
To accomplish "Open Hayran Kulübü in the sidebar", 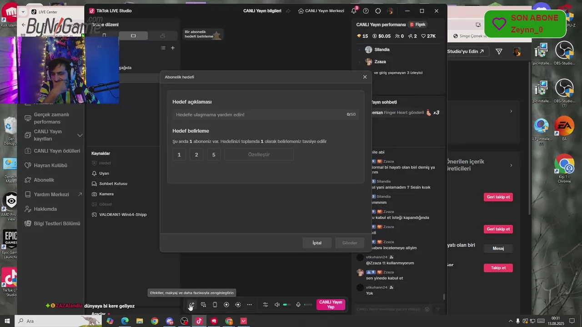I will point(45,165).
